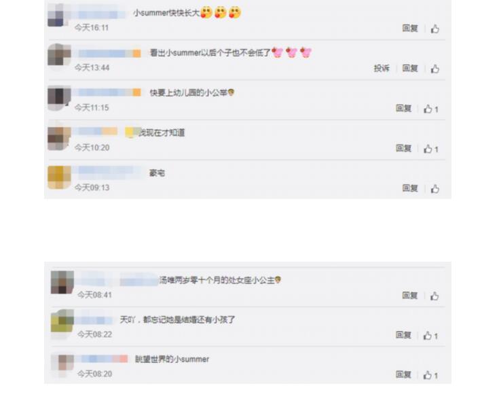Reply to the 09:13 豪宅 comment
Image resolution: width=480 pixels, height=420 pixels.
410,188
